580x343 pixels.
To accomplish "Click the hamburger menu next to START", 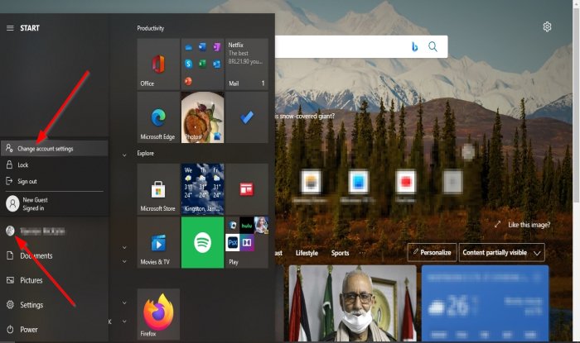I will coord(10,28).
